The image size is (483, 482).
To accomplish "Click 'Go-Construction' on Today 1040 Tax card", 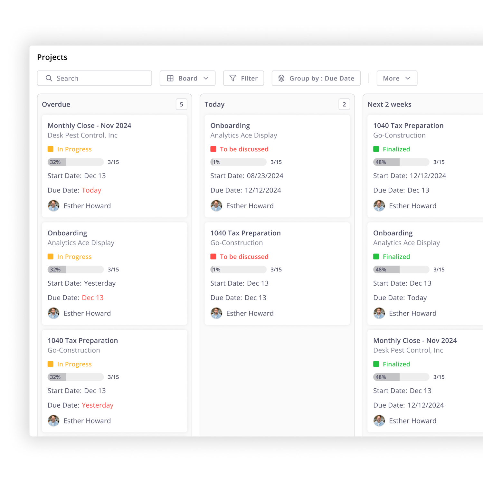I will tap(237, 243).
